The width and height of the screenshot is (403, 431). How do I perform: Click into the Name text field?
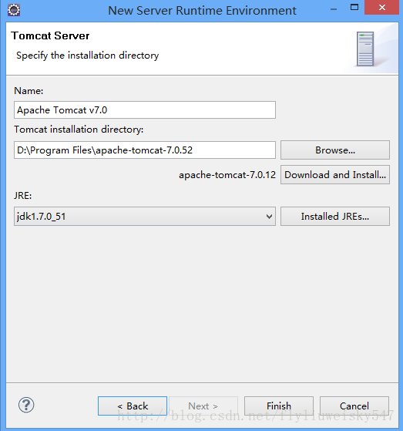145,110
